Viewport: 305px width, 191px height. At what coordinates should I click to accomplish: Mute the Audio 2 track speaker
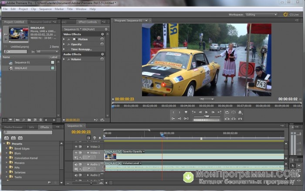pos(76,175)
